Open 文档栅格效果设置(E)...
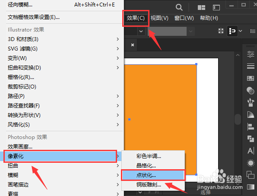This screenshot has width=257, height=196. [x=61, y=17]
